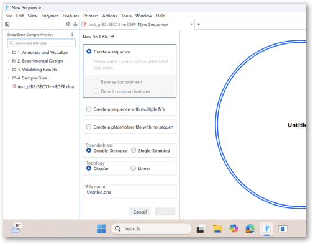
Task: Choose Double-Stranded strandedness
Action: coord(89,150)
